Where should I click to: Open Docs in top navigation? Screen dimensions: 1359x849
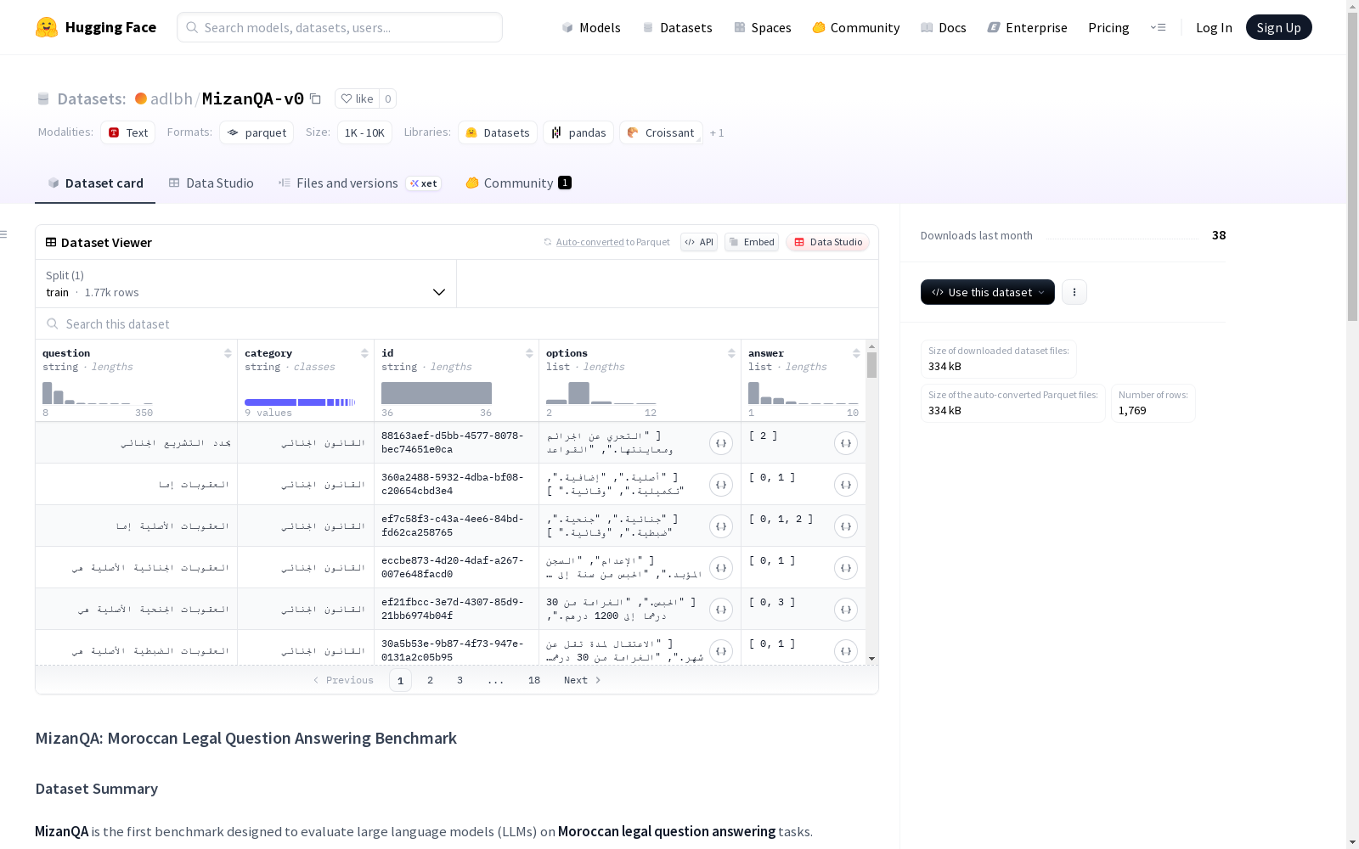pyautogui.click(x=944, y=27)
